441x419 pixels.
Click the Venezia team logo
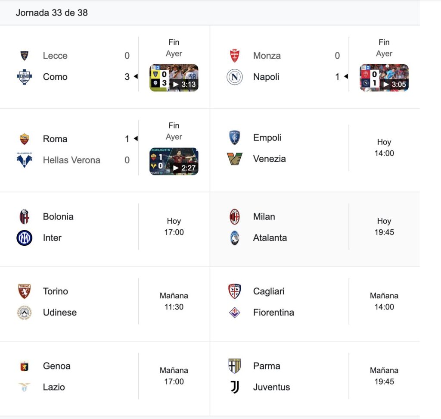point(235,159)
